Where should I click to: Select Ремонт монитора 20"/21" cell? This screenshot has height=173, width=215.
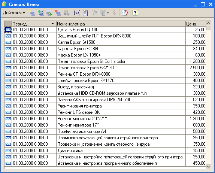tap(121, 119)
